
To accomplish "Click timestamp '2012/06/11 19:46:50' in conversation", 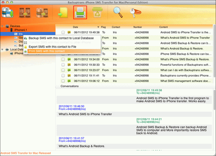I will tap(71, 106).
